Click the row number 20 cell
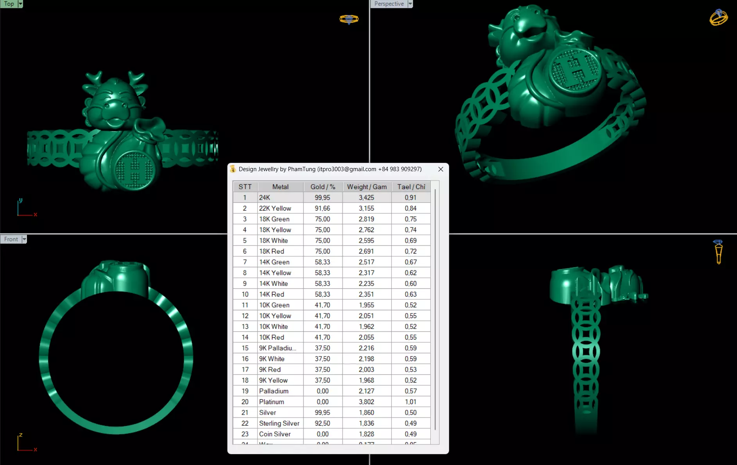The image size is (737, 465). [245, 402]
